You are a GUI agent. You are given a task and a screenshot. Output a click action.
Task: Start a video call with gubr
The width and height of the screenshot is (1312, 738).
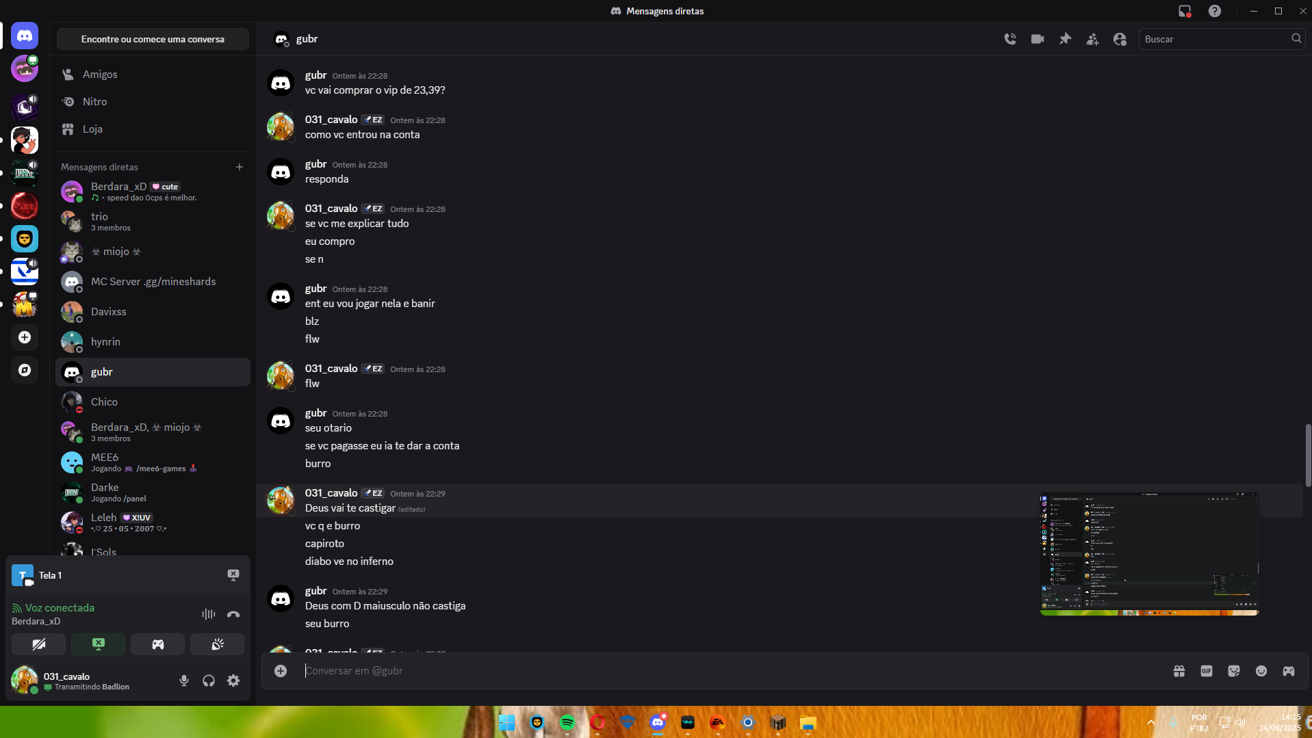tap(1038, 39)
